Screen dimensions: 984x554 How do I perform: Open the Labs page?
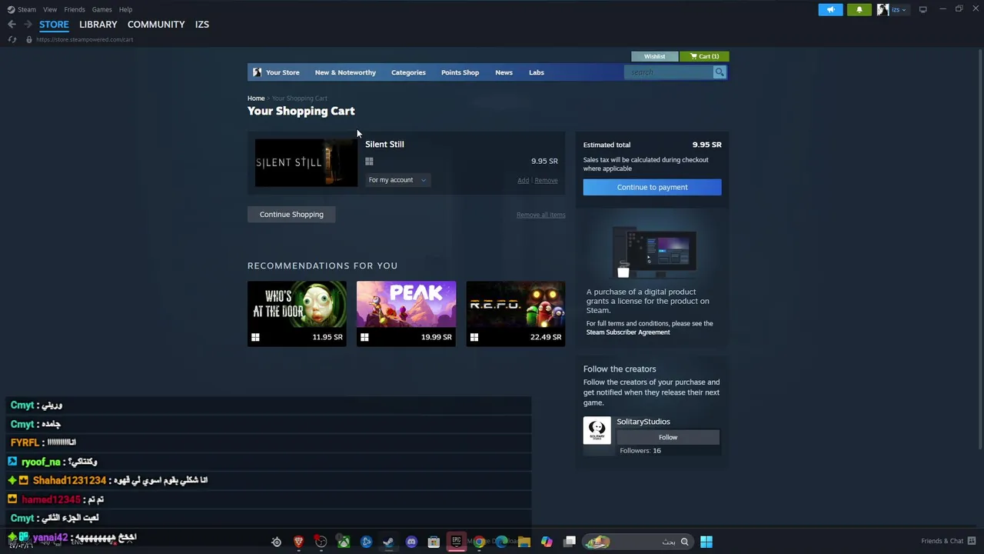(537, 72)
